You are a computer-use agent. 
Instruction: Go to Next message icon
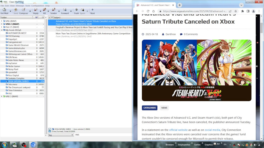pyautogui.click(x=92, y=10)
